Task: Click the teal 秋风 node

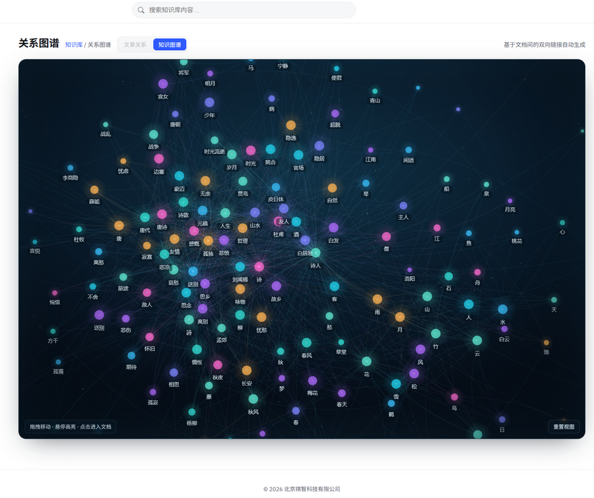Action: (x=253, y=399)
